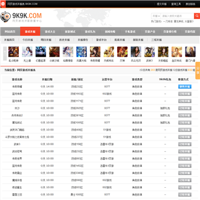Screen dimensions: 200x200
Task: Click gray button in 剑灵洪门崛起 row
Action: pyautogui.click(x=185, y=130)
